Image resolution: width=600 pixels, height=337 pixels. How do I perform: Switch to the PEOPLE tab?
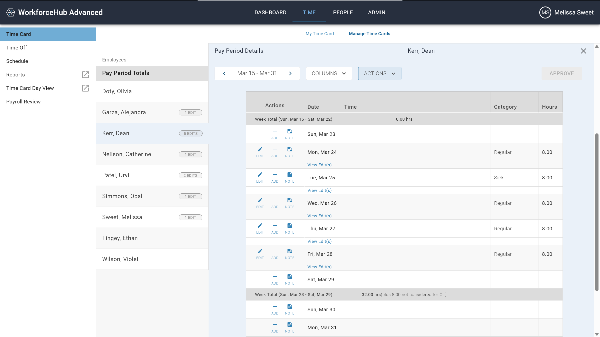[343, 12]
